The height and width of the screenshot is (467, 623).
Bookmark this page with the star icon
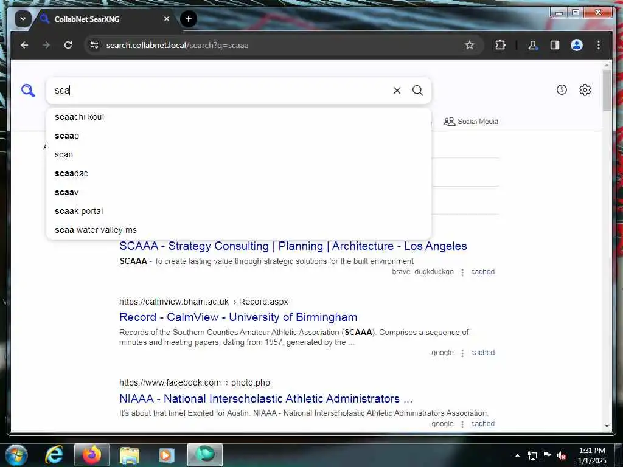pos(469,45)
